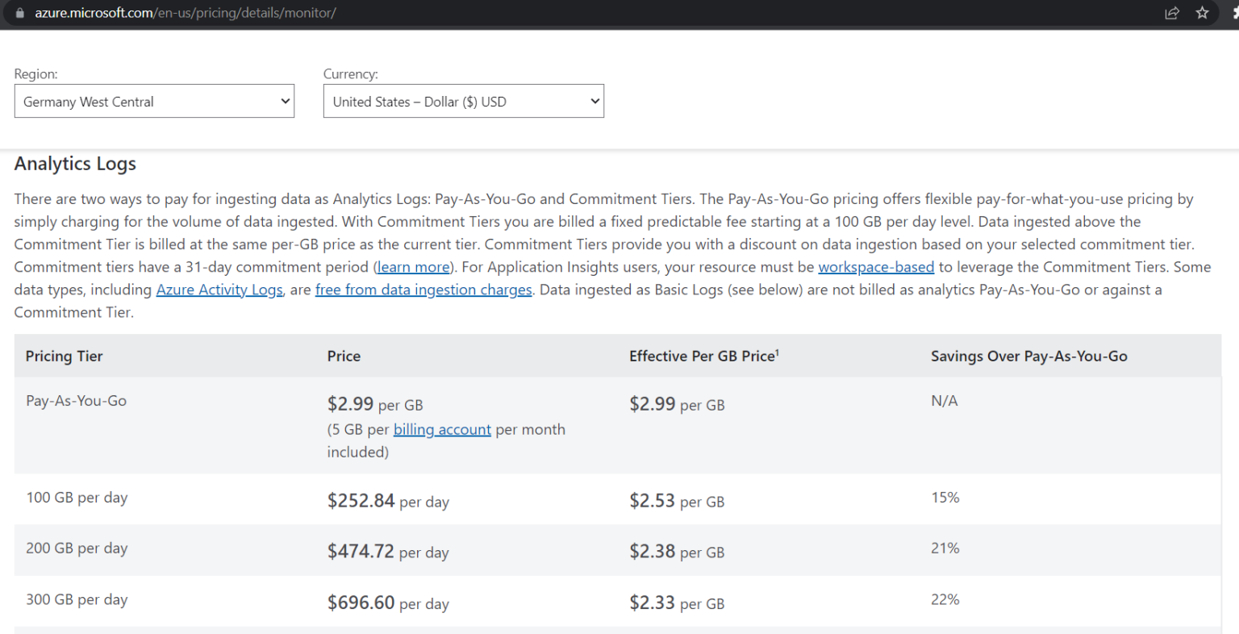Click the Currency dropdown chevron arrow
Viewport: 1239px width, 634px height.
(x=594, y=102)
